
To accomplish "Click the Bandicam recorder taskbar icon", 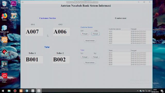I will [x=15, y=91].
